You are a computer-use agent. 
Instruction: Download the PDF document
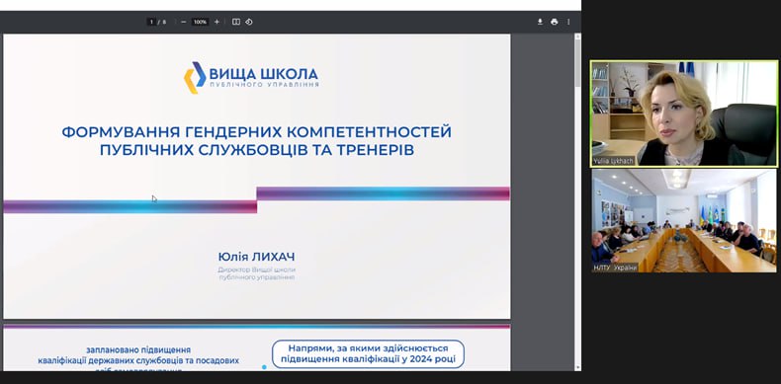click(540, 22)
